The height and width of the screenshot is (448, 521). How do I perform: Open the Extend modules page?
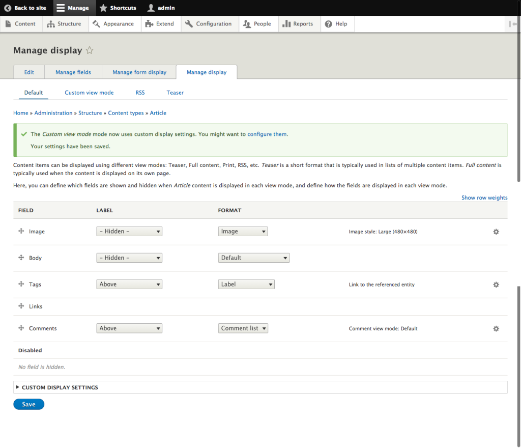click(160, 24)
